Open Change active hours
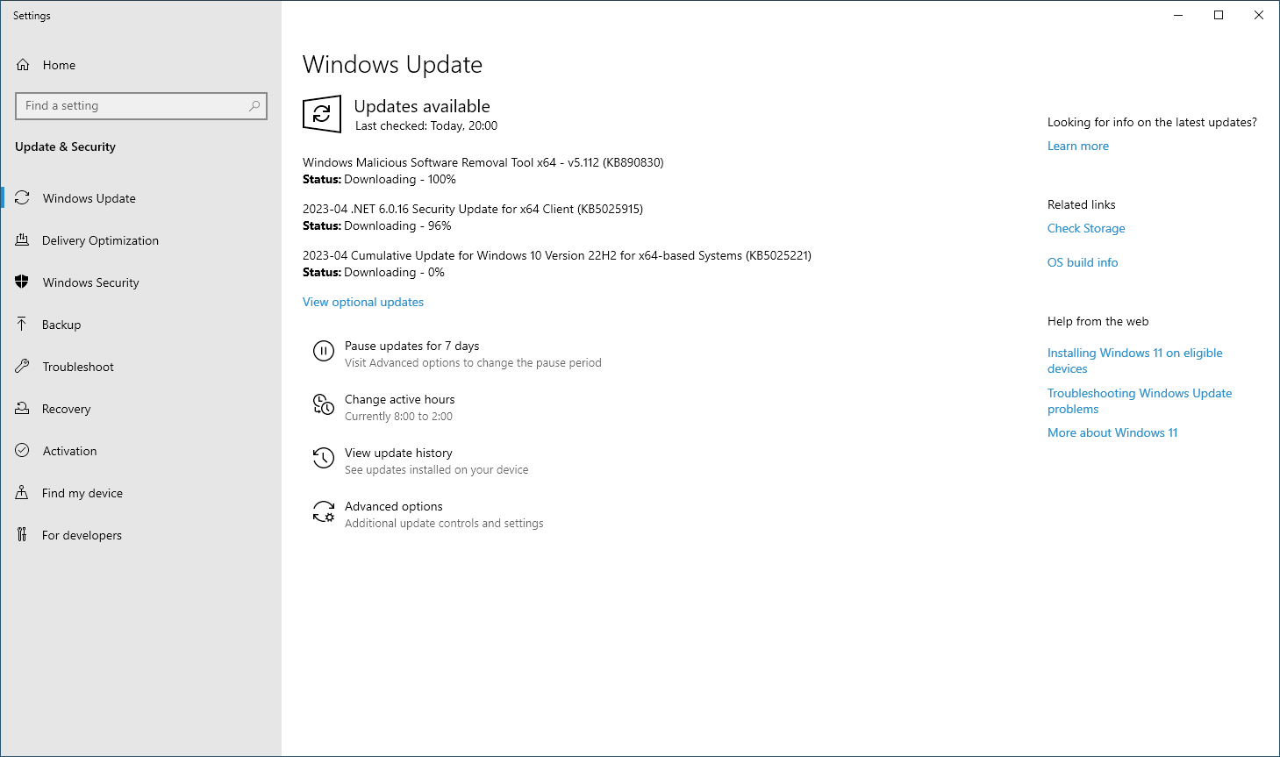Viewport: 1280px width, 757px height. 400,399
